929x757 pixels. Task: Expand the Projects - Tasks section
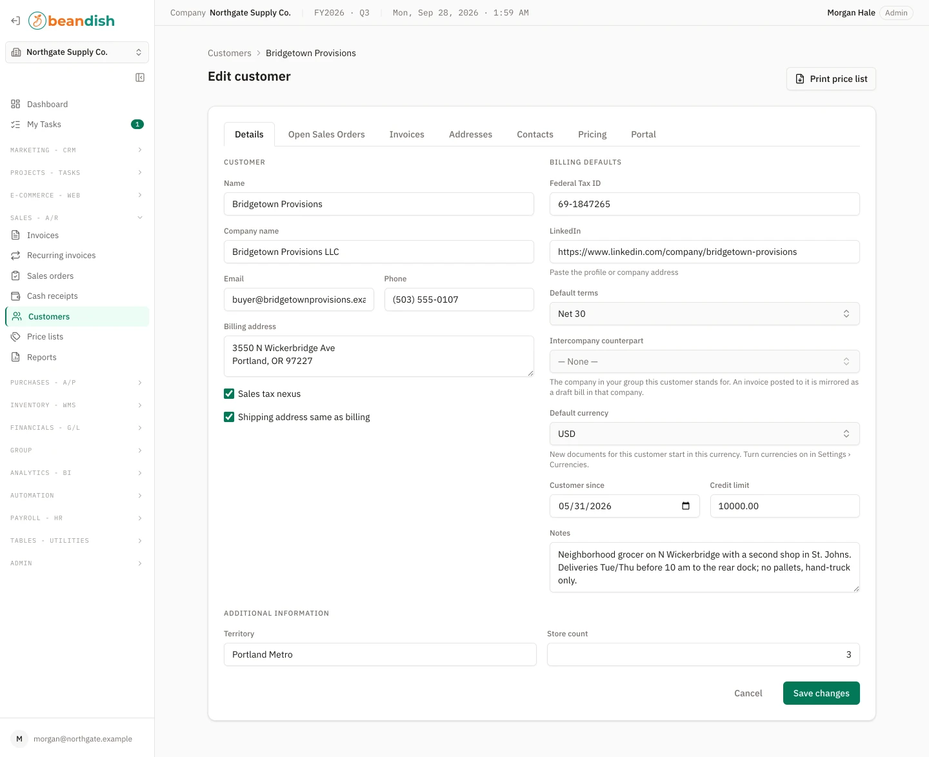(77, 173)
